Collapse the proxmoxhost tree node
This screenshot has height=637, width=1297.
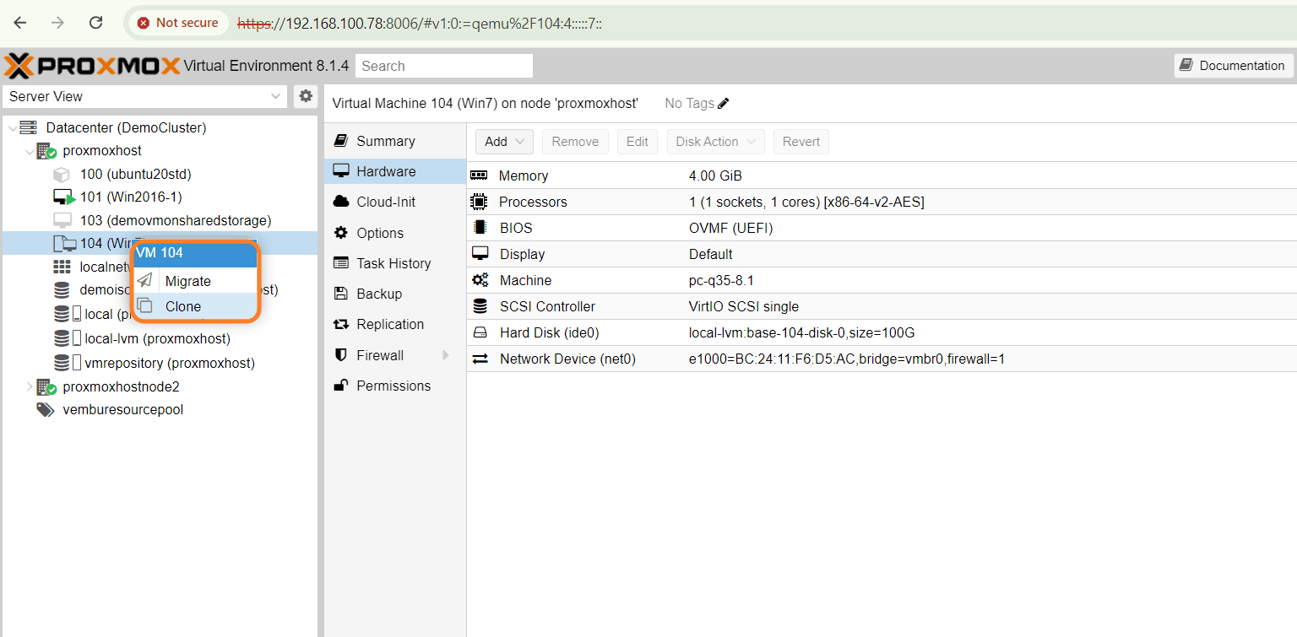point(30,151)
